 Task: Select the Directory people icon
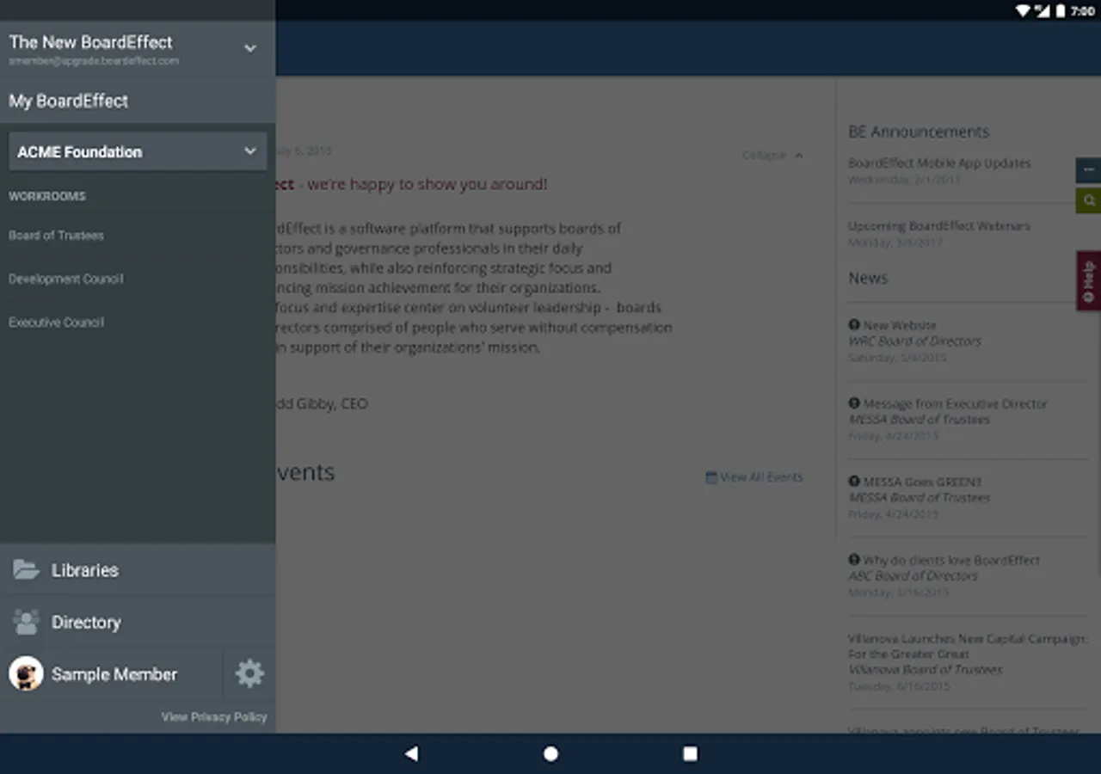tap(26, 622)
